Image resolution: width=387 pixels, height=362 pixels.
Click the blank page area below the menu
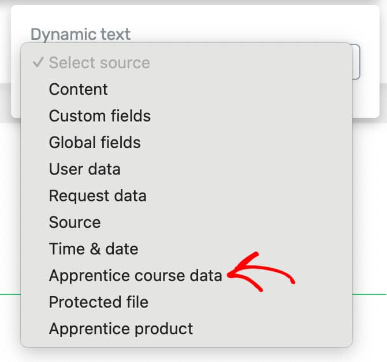193,355
